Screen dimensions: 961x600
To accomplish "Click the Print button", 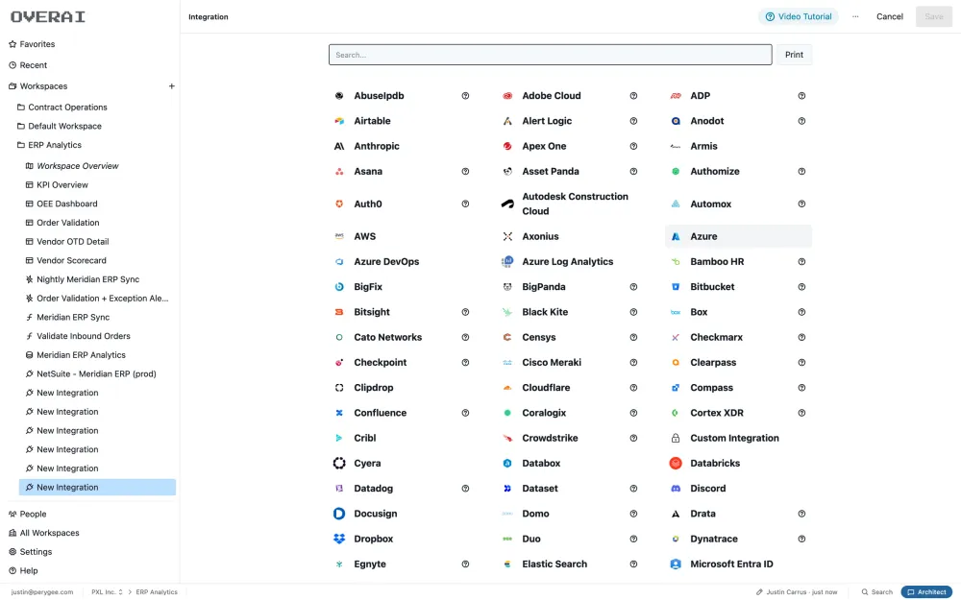I will 794,55.
